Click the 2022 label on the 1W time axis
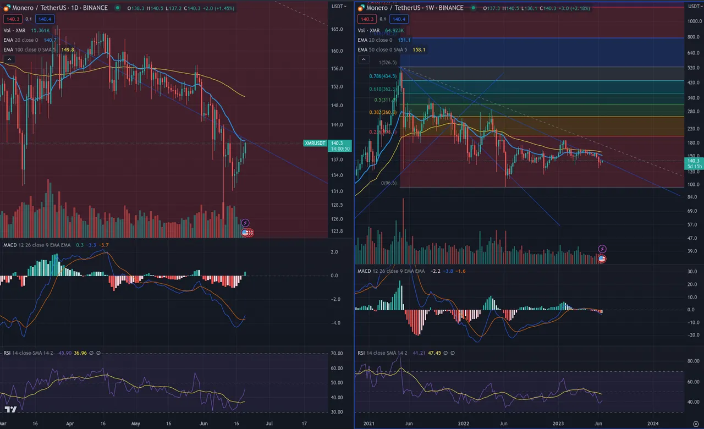The width and height of the screenshot is (704, 429). coord(463,424)
